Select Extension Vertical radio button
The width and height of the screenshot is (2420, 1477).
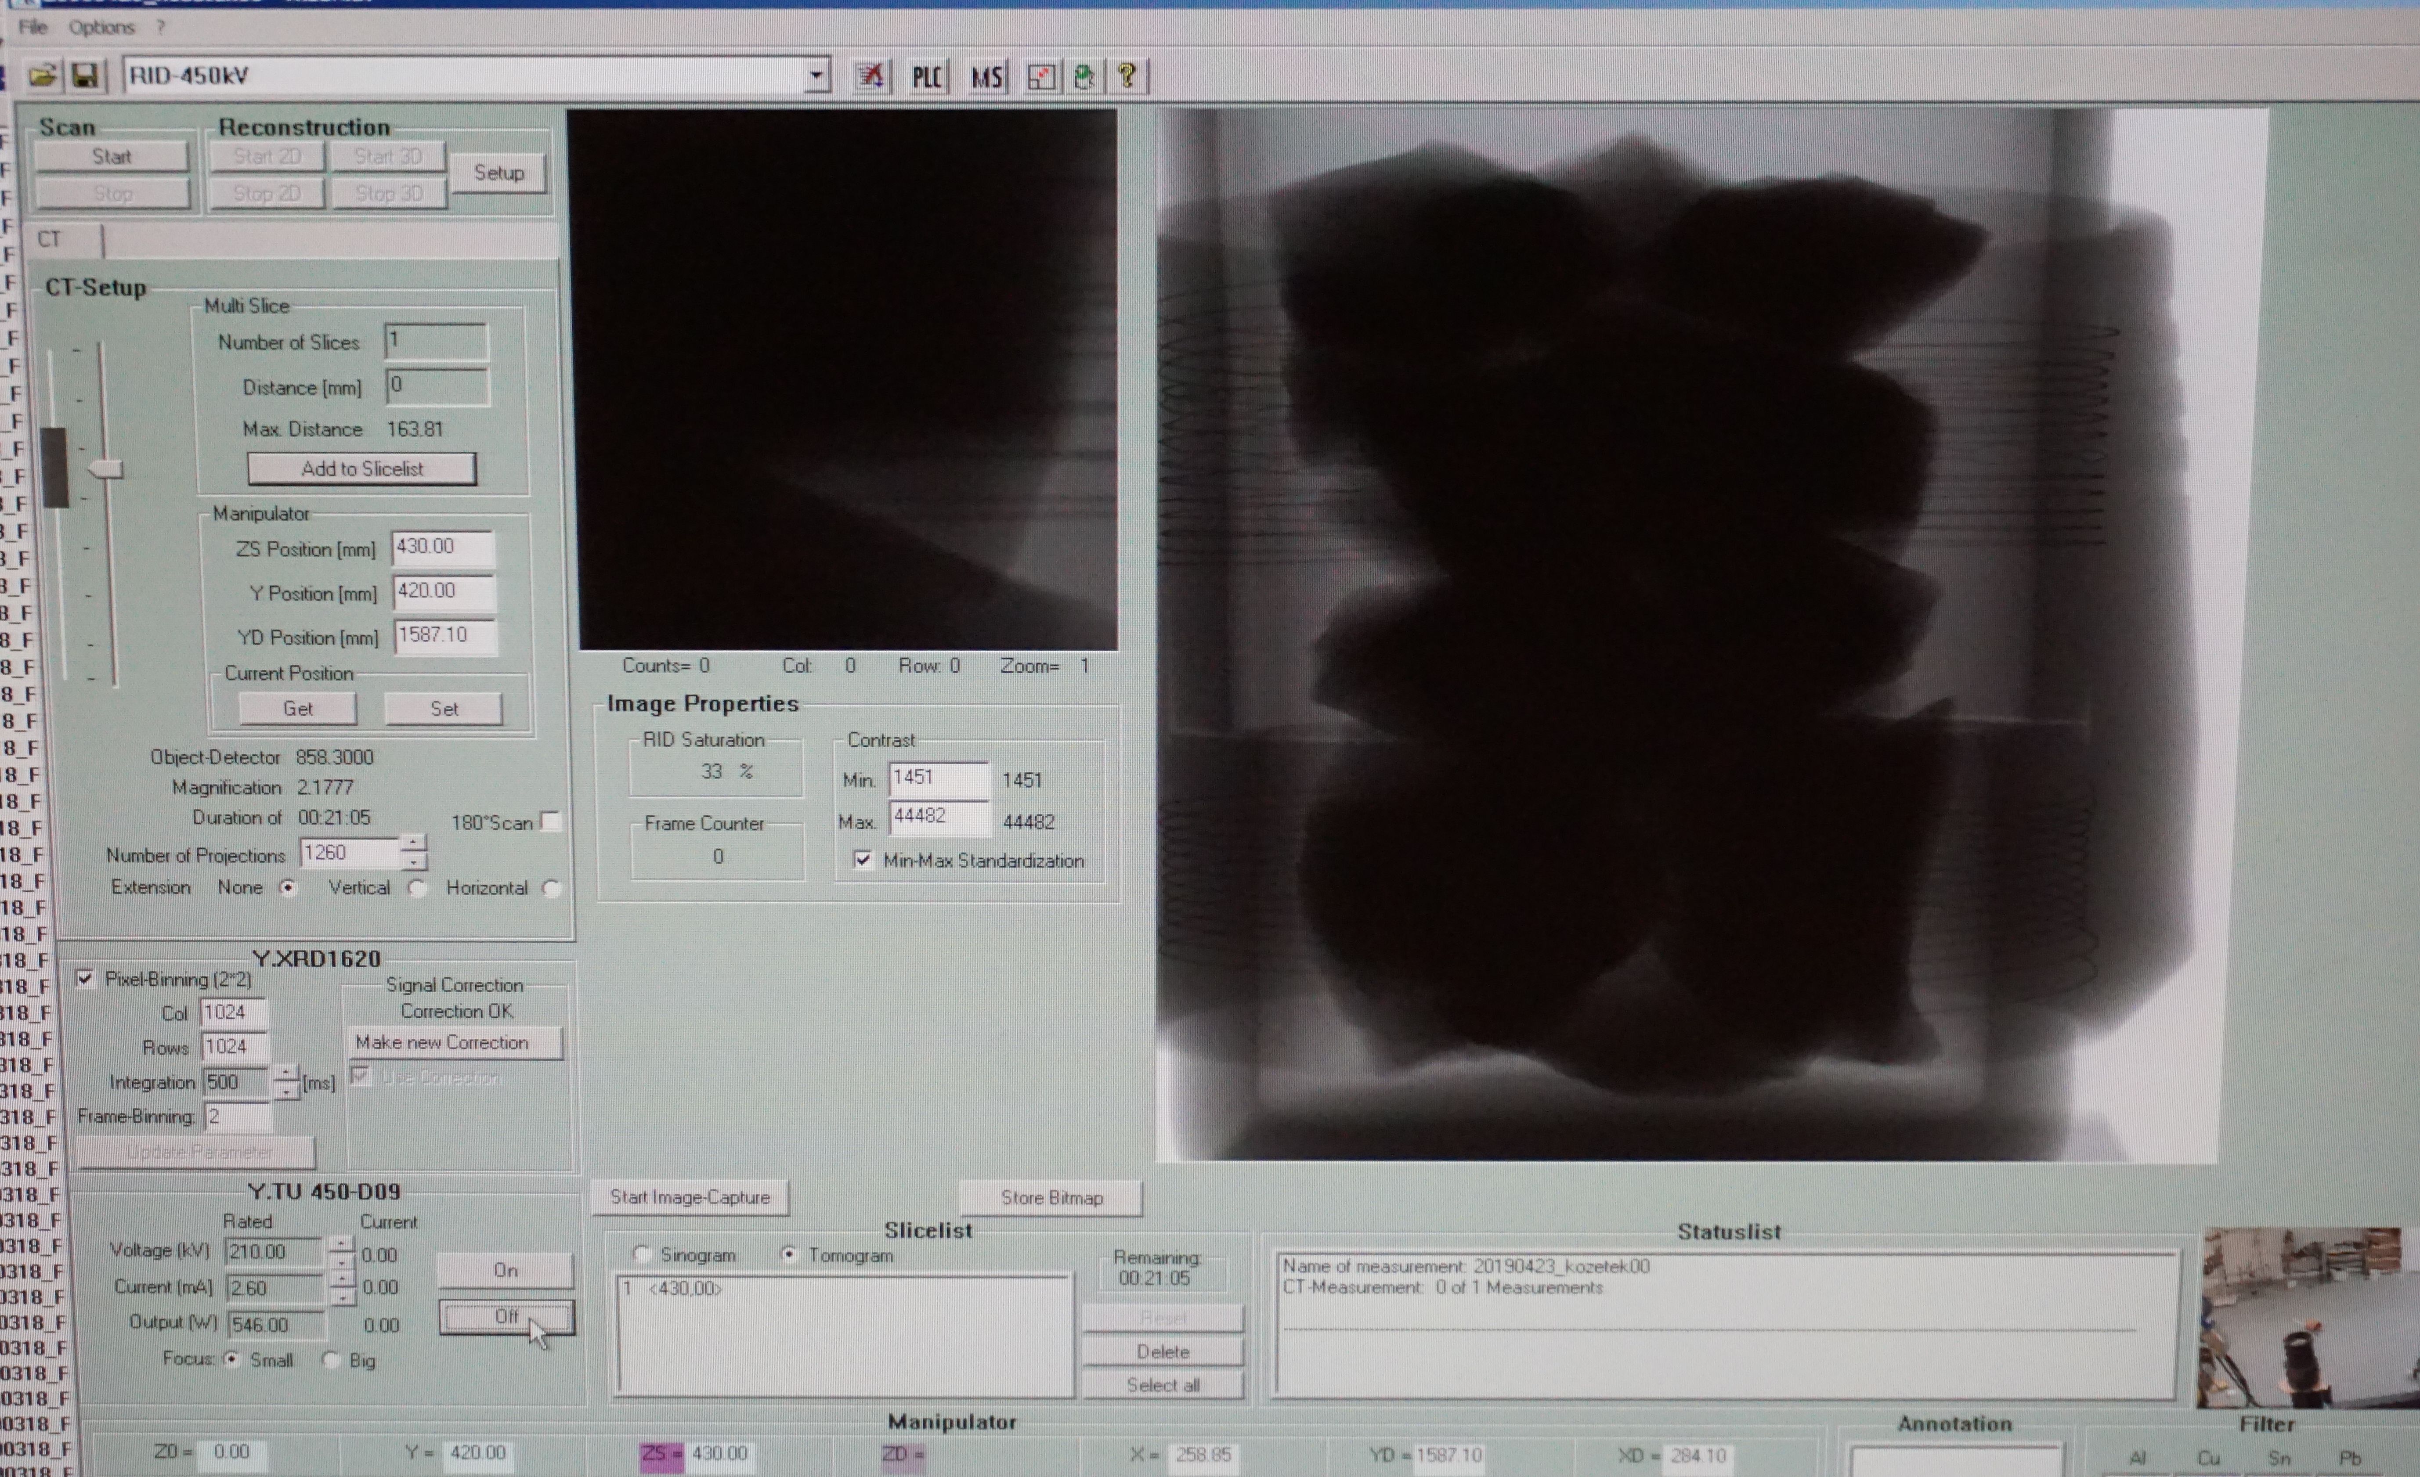[x=417, y=888]
